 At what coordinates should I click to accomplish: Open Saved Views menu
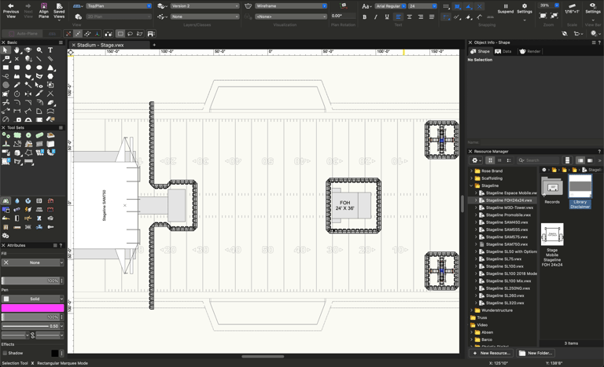[59, 10]
